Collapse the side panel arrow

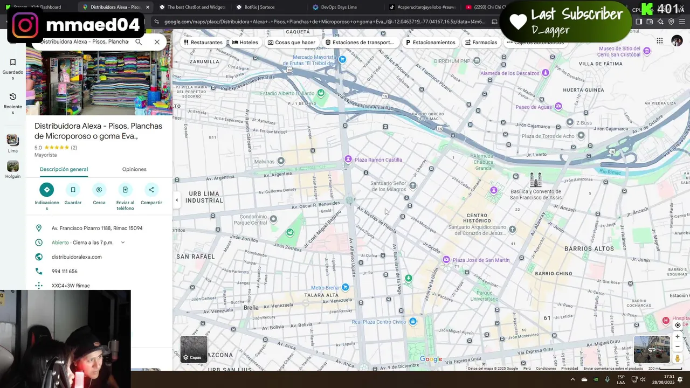point(176,200)
